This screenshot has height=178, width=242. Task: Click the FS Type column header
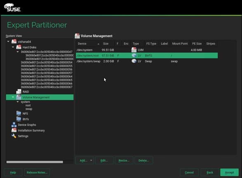click(151, 44)
